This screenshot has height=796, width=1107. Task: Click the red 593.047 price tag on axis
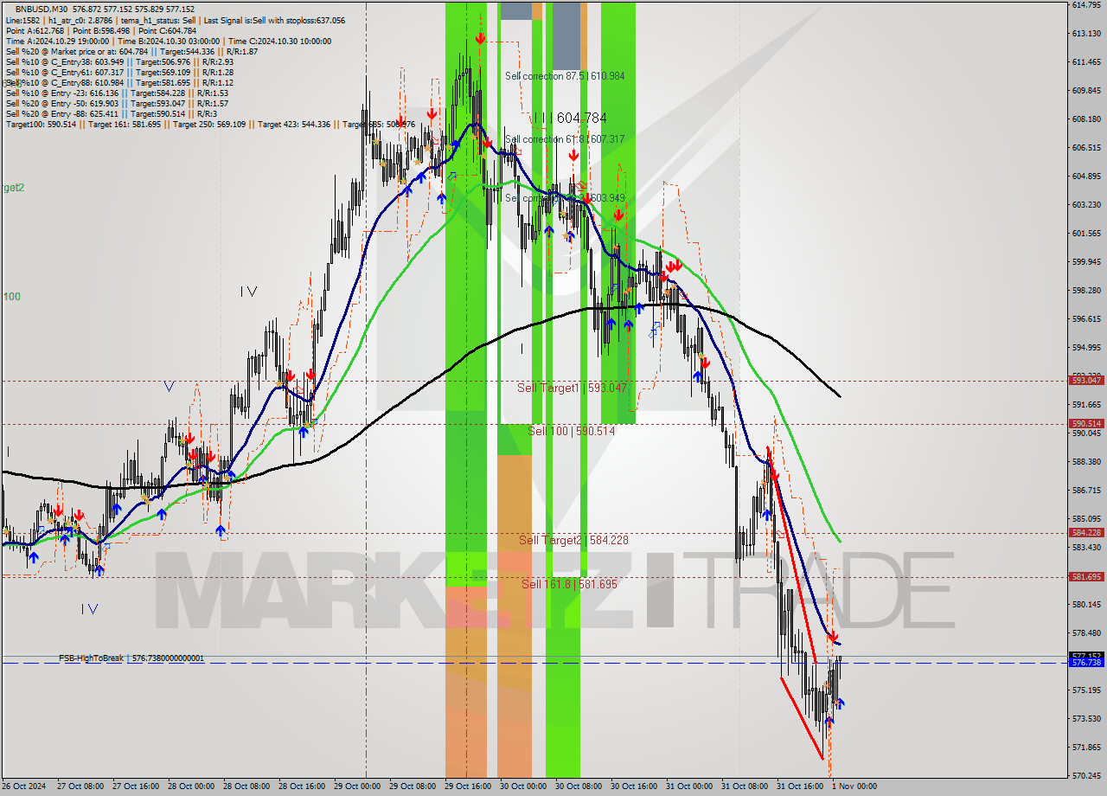coord(1086,380)
